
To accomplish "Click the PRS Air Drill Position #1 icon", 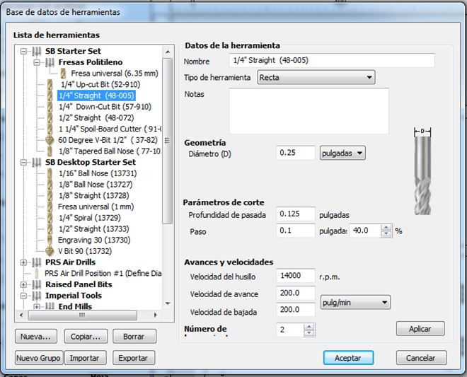I will click(x=37, y=273).
